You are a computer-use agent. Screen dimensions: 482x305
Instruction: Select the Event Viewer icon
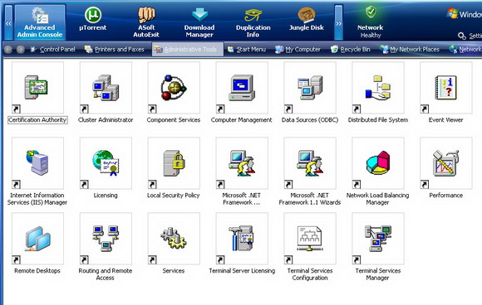[x=446, y=88]
